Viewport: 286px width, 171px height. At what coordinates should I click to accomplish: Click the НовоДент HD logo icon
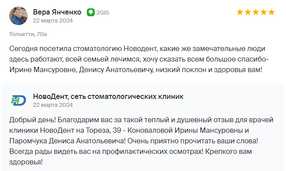click(x=18, y=100)
